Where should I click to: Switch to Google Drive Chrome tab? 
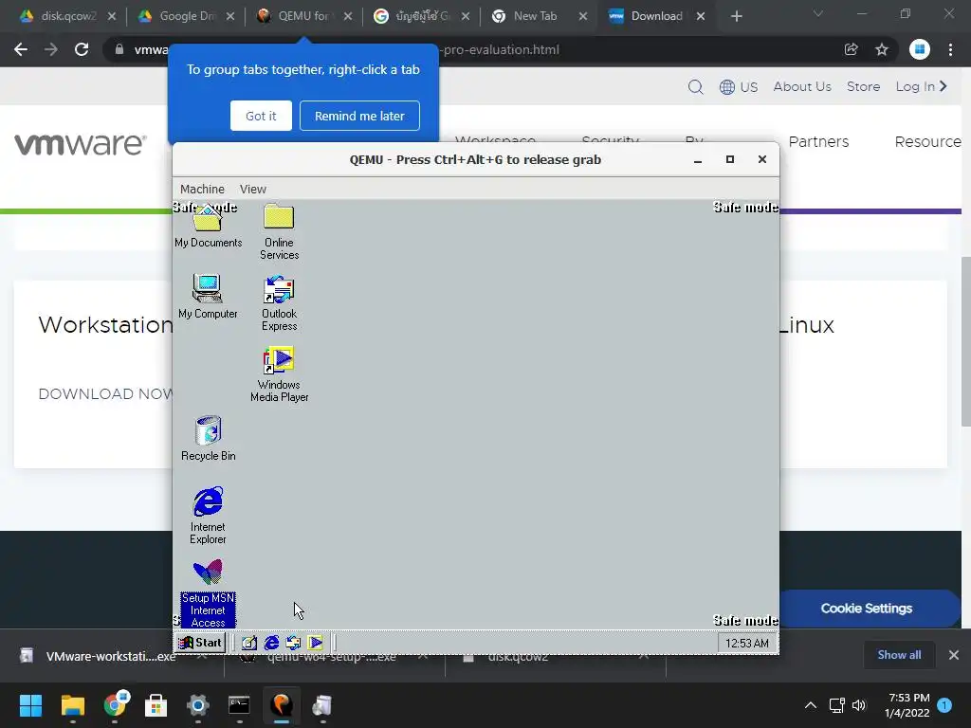tap(187, 16)
